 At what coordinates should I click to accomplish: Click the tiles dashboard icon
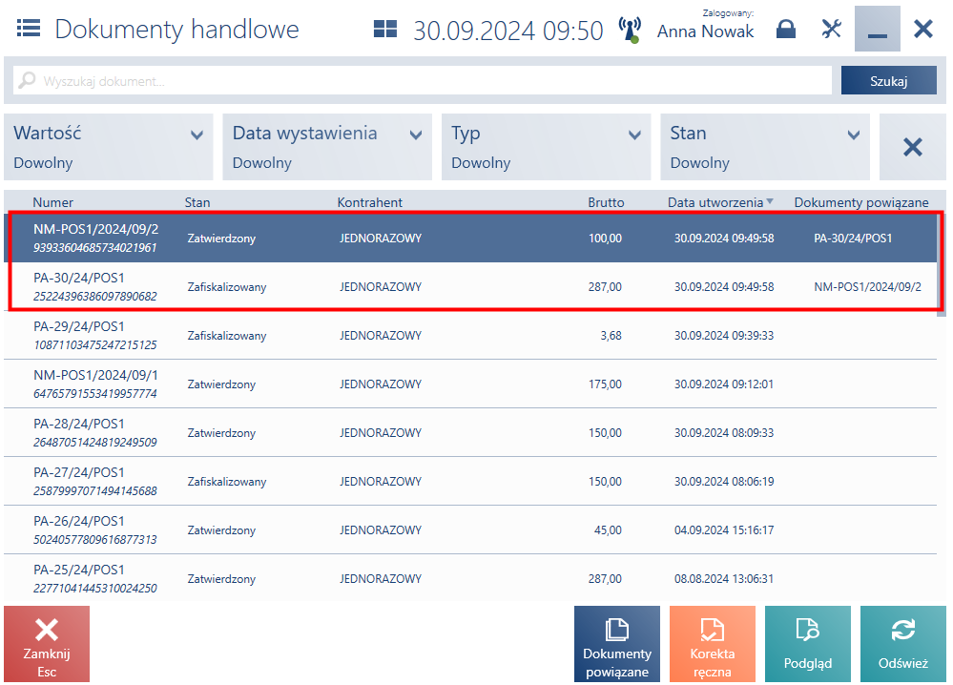(385, 29)
